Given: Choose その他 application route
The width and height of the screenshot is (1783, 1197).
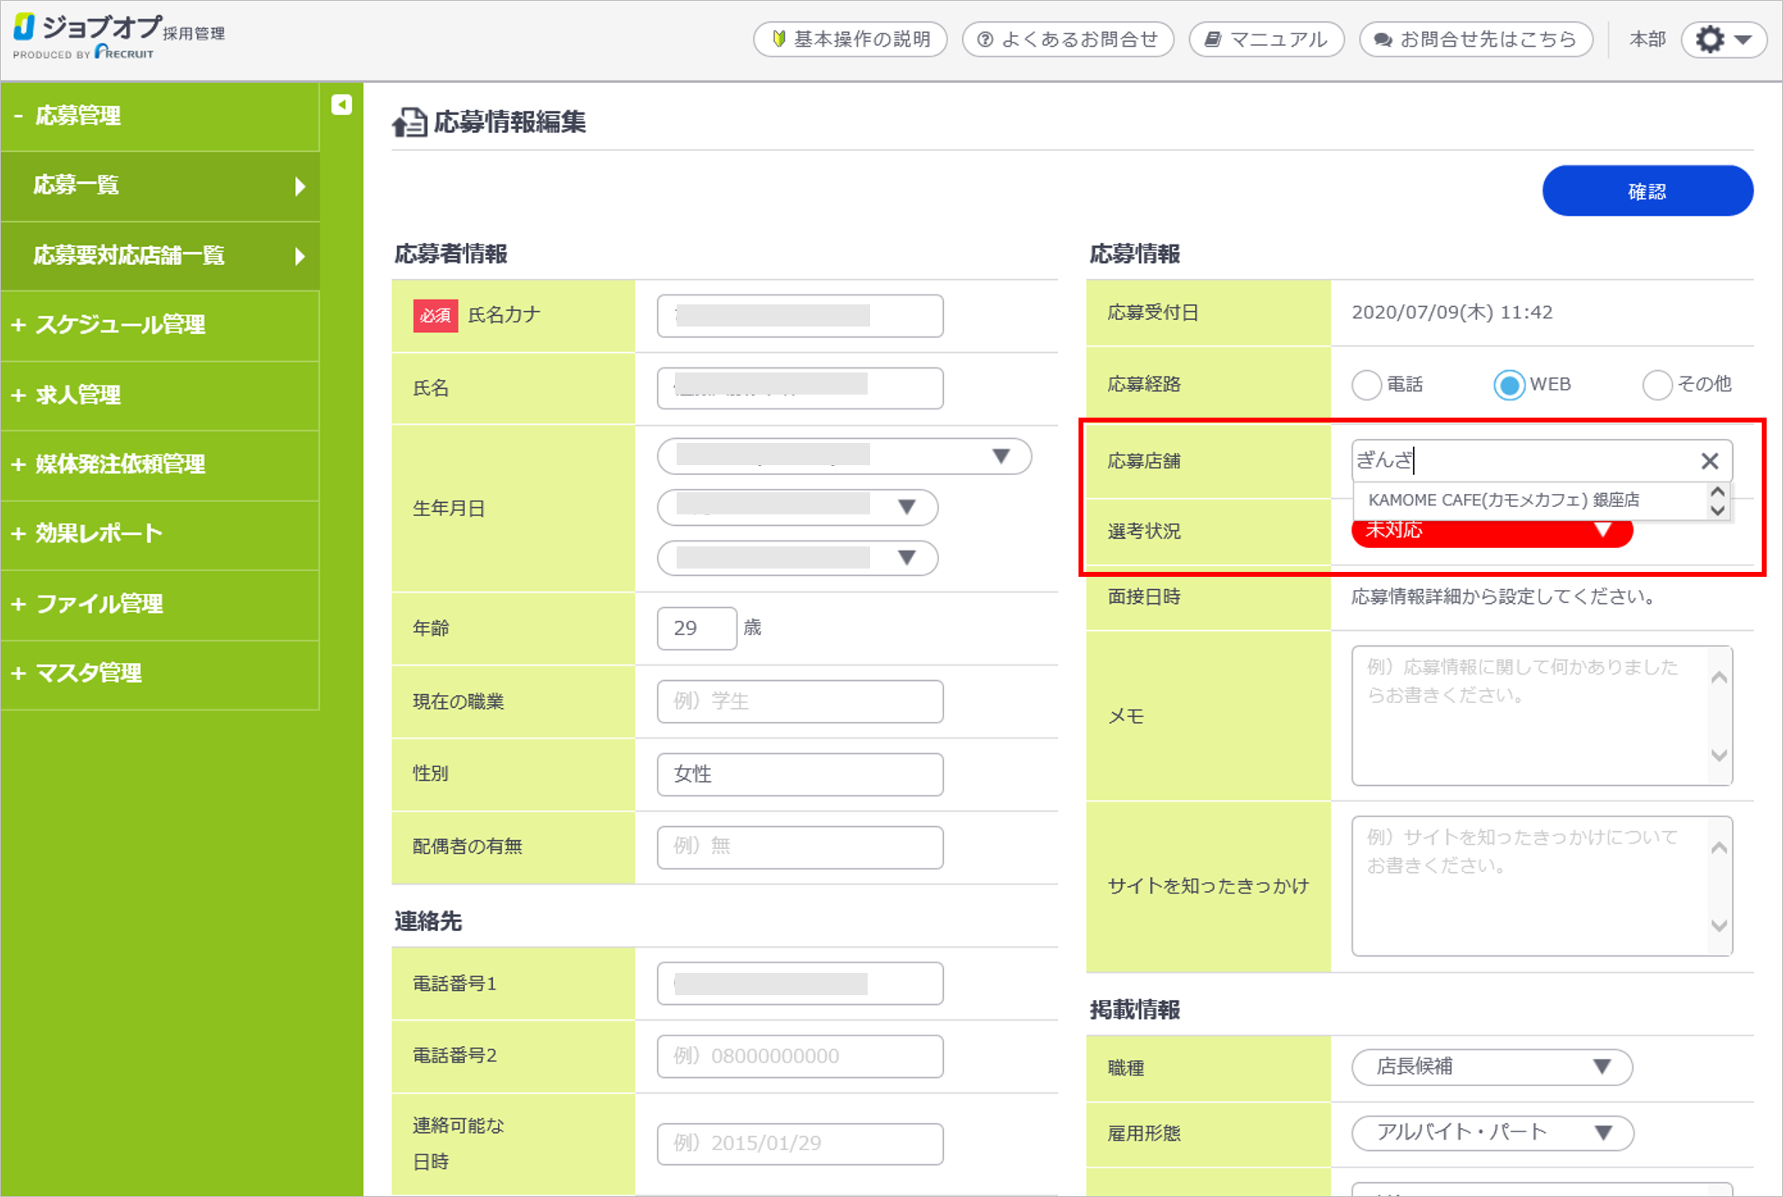Looking at the screenshot, I should coord(1657,385).
